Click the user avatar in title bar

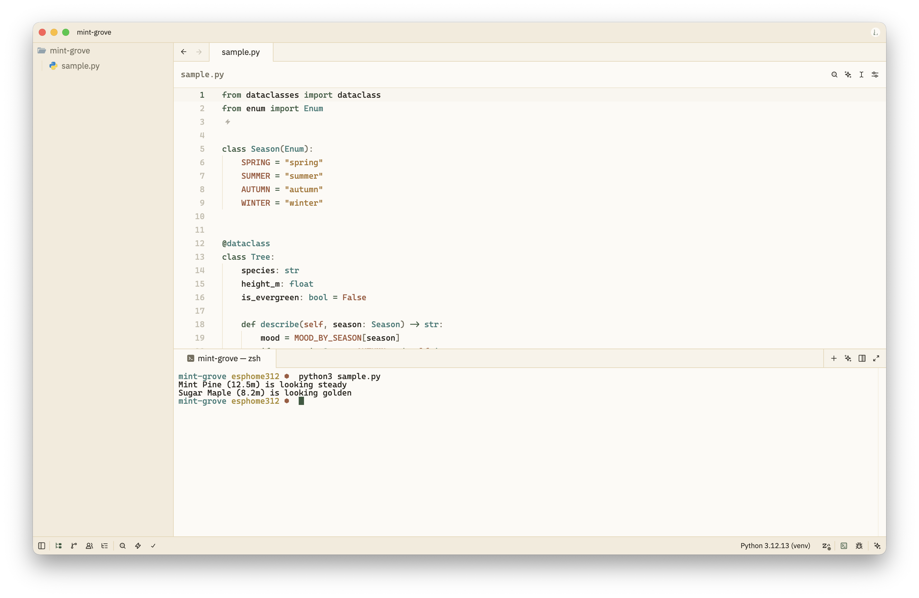pos(875,33)
